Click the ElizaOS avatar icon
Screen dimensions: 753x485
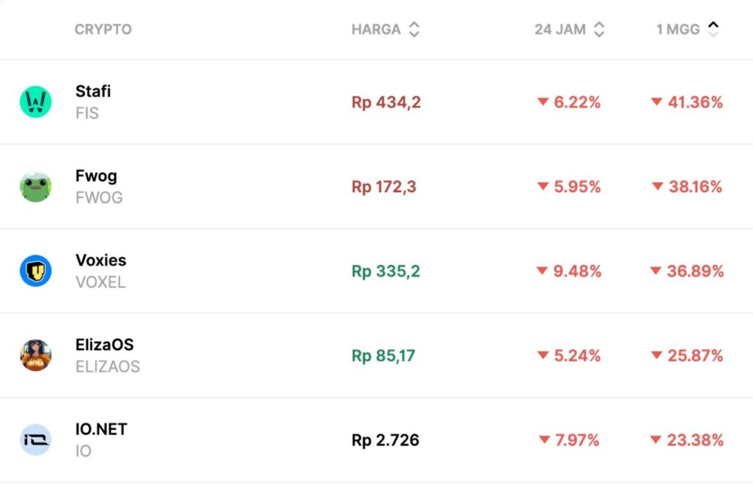(35, 355)
